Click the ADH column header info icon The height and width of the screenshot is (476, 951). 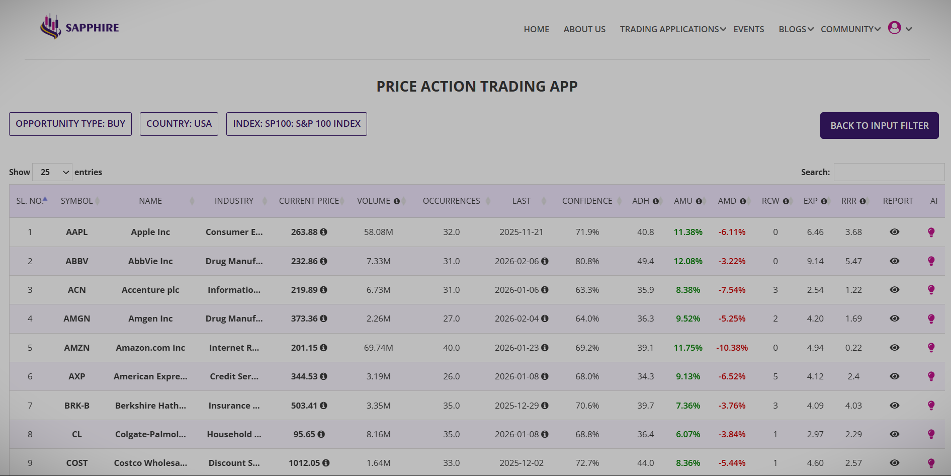click(x=655, y=201)
